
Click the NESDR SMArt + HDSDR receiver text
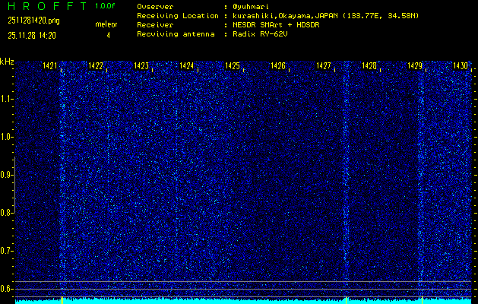click(x=274, y=25)
